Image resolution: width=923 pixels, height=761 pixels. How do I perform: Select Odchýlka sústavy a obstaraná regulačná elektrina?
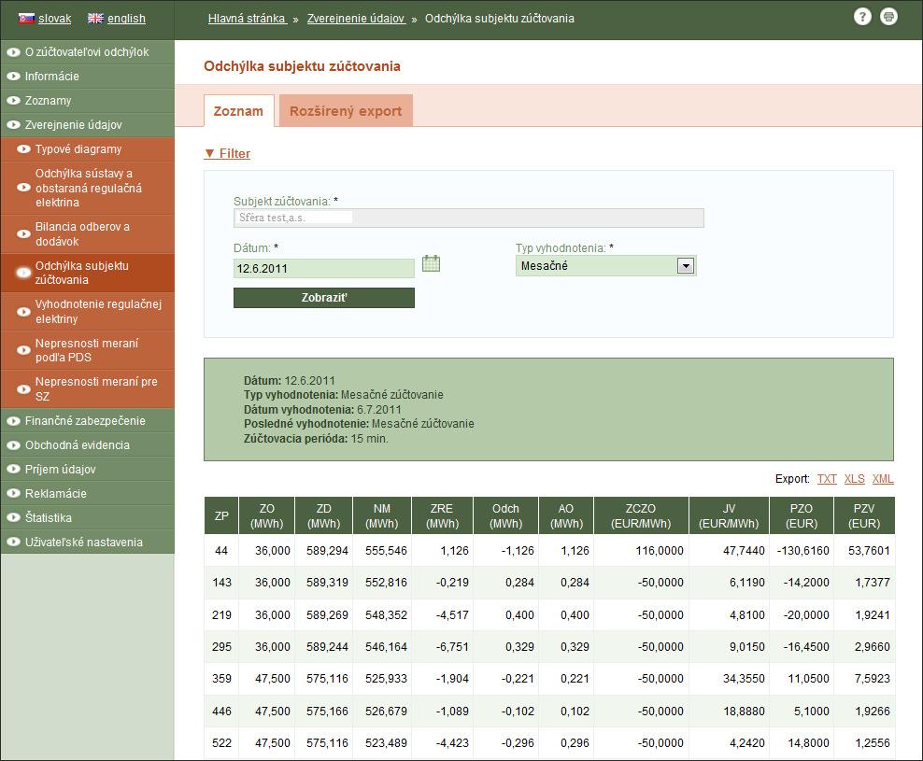pos(87,189)
